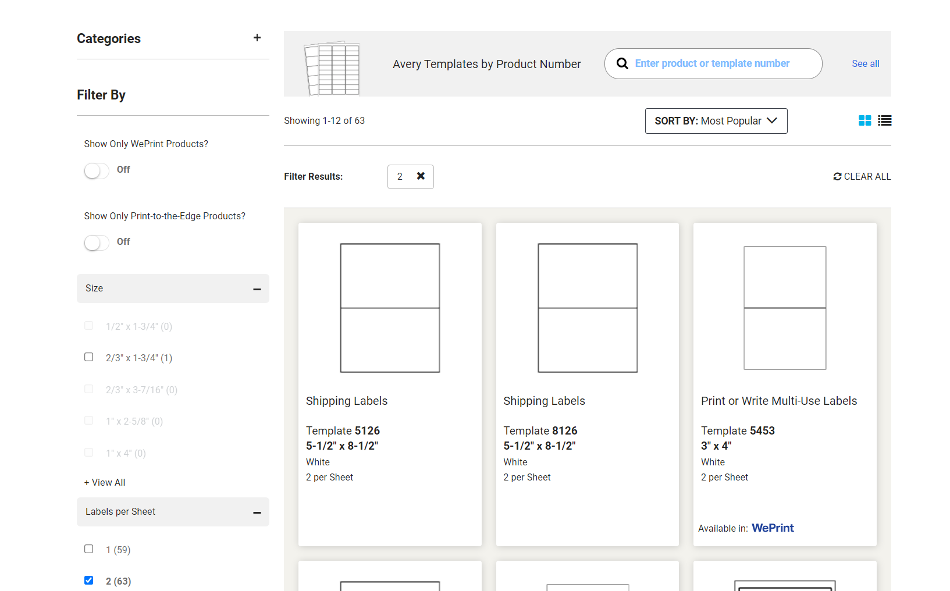
Task: Click the Clear All refresh icon
Action: (x=837, y=176)
